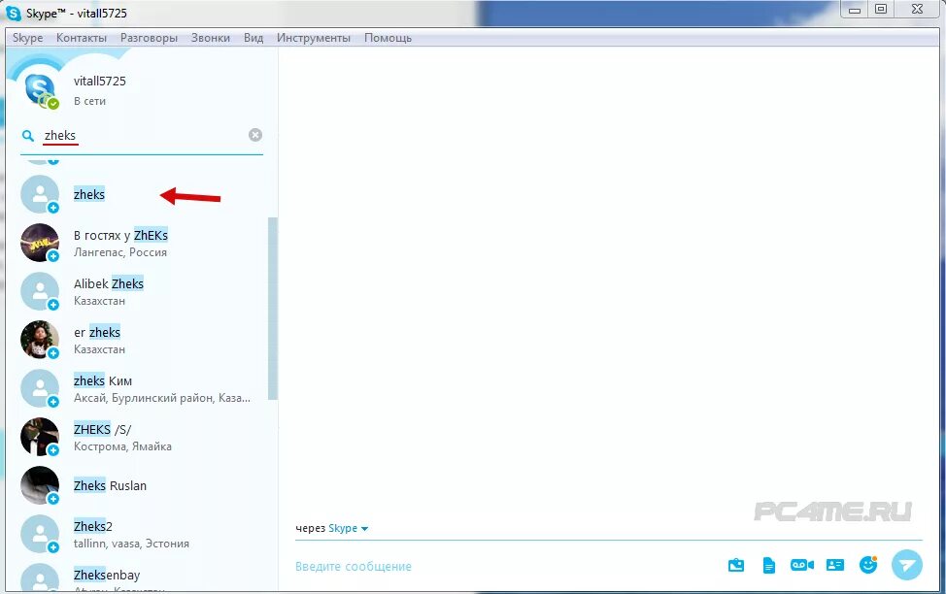The image size is (946, 594).
Task: Open the Разговоры menu
Action: [149, 38]
